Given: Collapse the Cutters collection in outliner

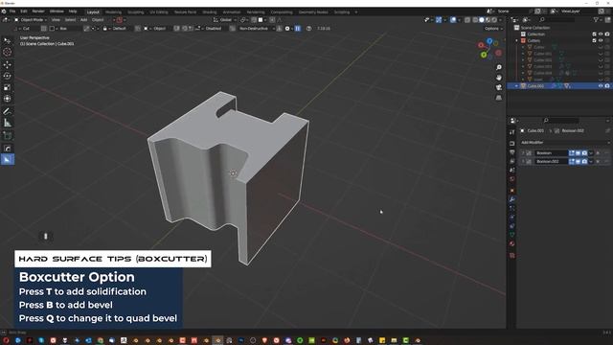Looking at the screenshot, I should (517, 40).
